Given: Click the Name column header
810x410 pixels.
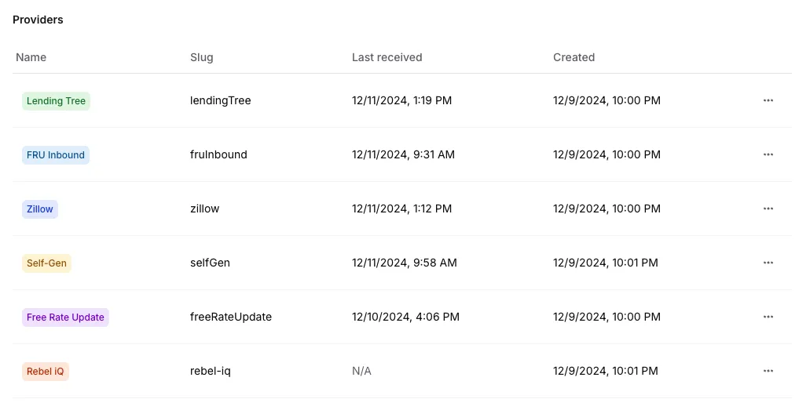Looking at the screenshot, I should 31,57.
